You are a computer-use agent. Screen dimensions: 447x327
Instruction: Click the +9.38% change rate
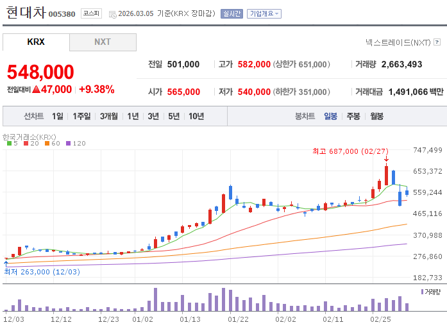pos(97,90)
